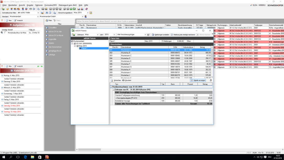Open File Explorer from taskbar

(32, 157)
